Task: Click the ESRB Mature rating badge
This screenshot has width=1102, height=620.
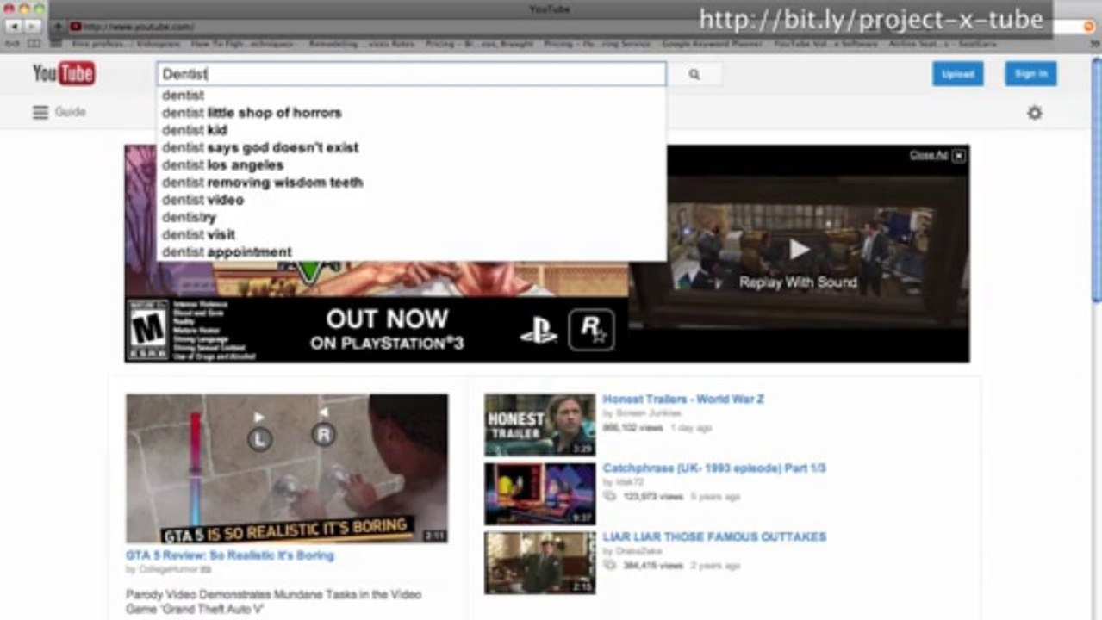Action: 147,330
